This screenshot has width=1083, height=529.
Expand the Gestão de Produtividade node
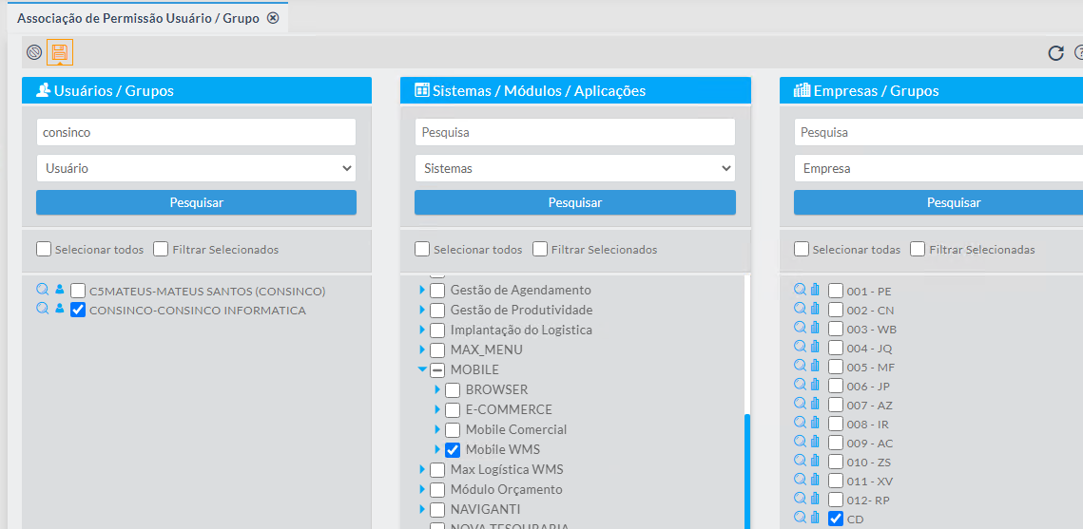point(422,310)
